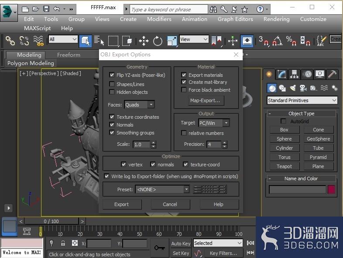Click the Map-Export... button
Viewport: 343px width, 258px height.
(x=205, y=100)
